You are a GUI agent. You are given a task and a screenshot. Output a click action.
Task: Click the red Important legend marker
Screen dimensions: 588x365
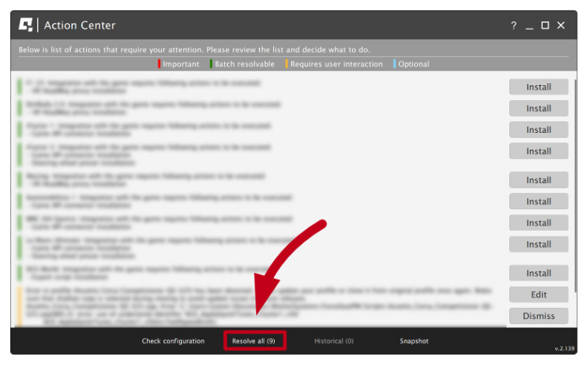pos(160,65)
